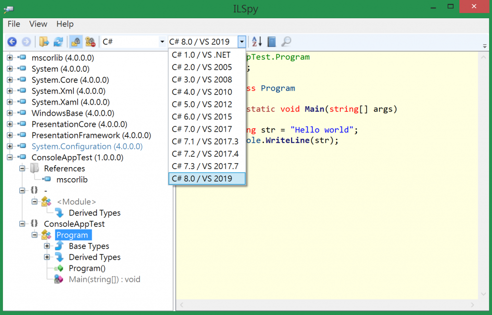Click the blue book toolbar icon
The height and width of the screenshot is (315, 492).
point(272,42)
